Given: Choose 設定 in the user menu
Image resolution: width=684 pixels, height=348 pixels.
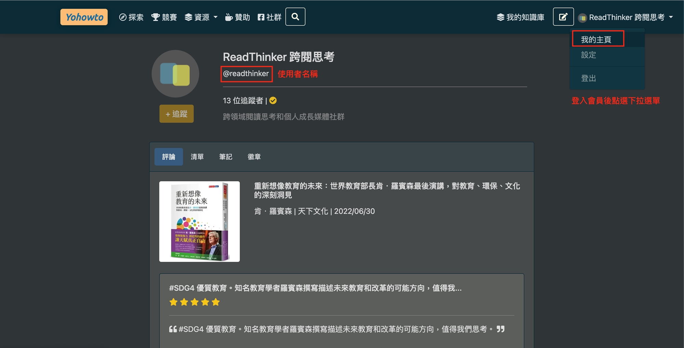Looking at the screenshot, I should coord(589,55).
